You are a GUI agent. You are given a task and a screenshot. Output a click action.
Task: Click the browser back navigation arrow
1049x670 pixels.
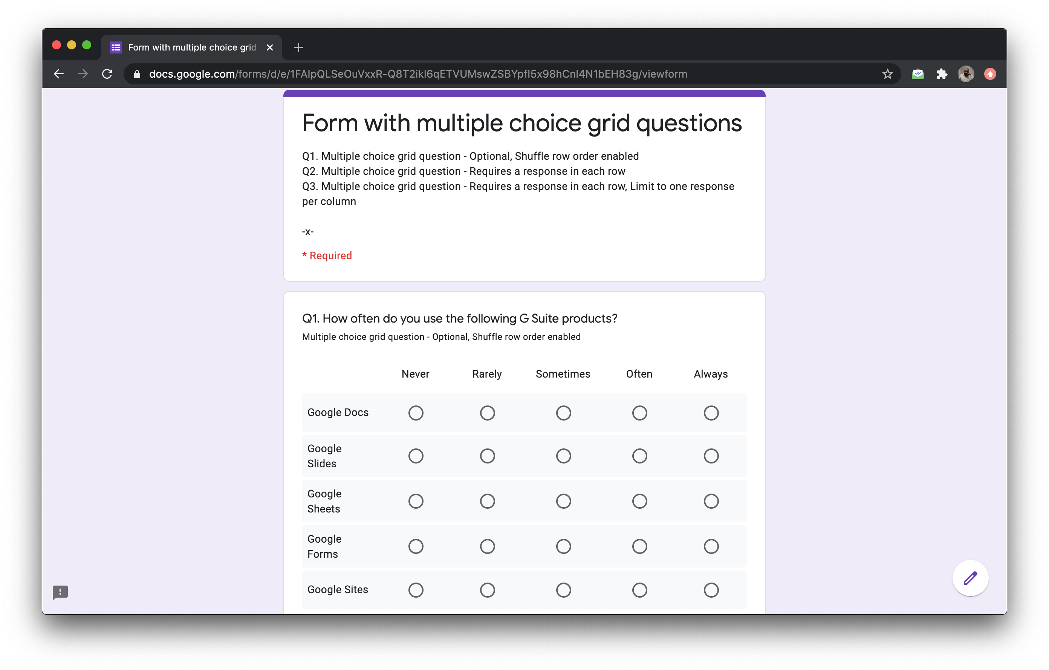click(60, 74)
